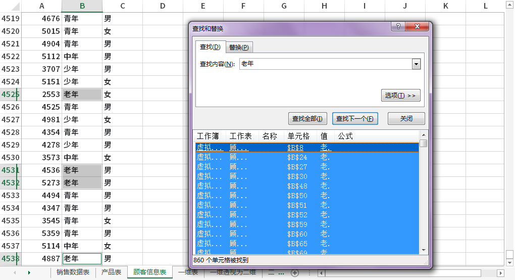Add a new sheet with plus icon

coord(295,273)
